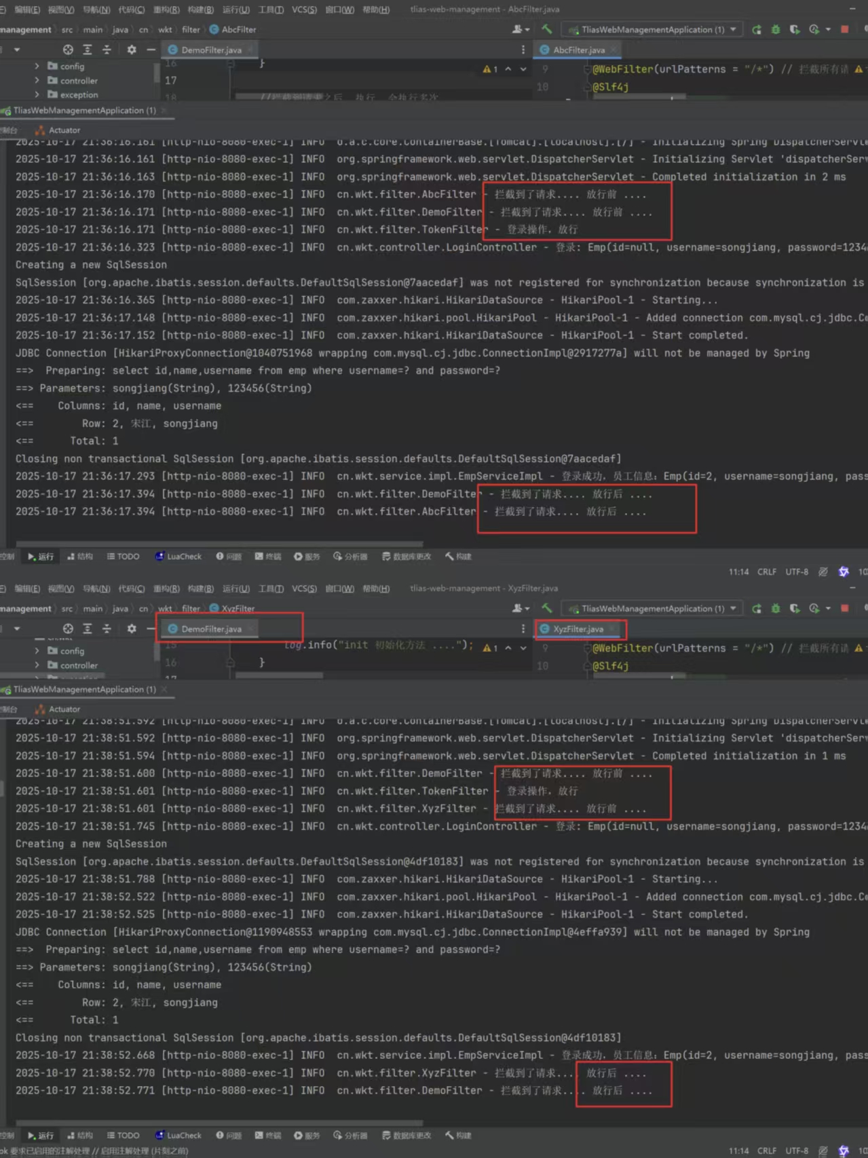Rerun the application from the XyzFilter window toolbar
Screen dimensions: 868x1158
(756, 609)
